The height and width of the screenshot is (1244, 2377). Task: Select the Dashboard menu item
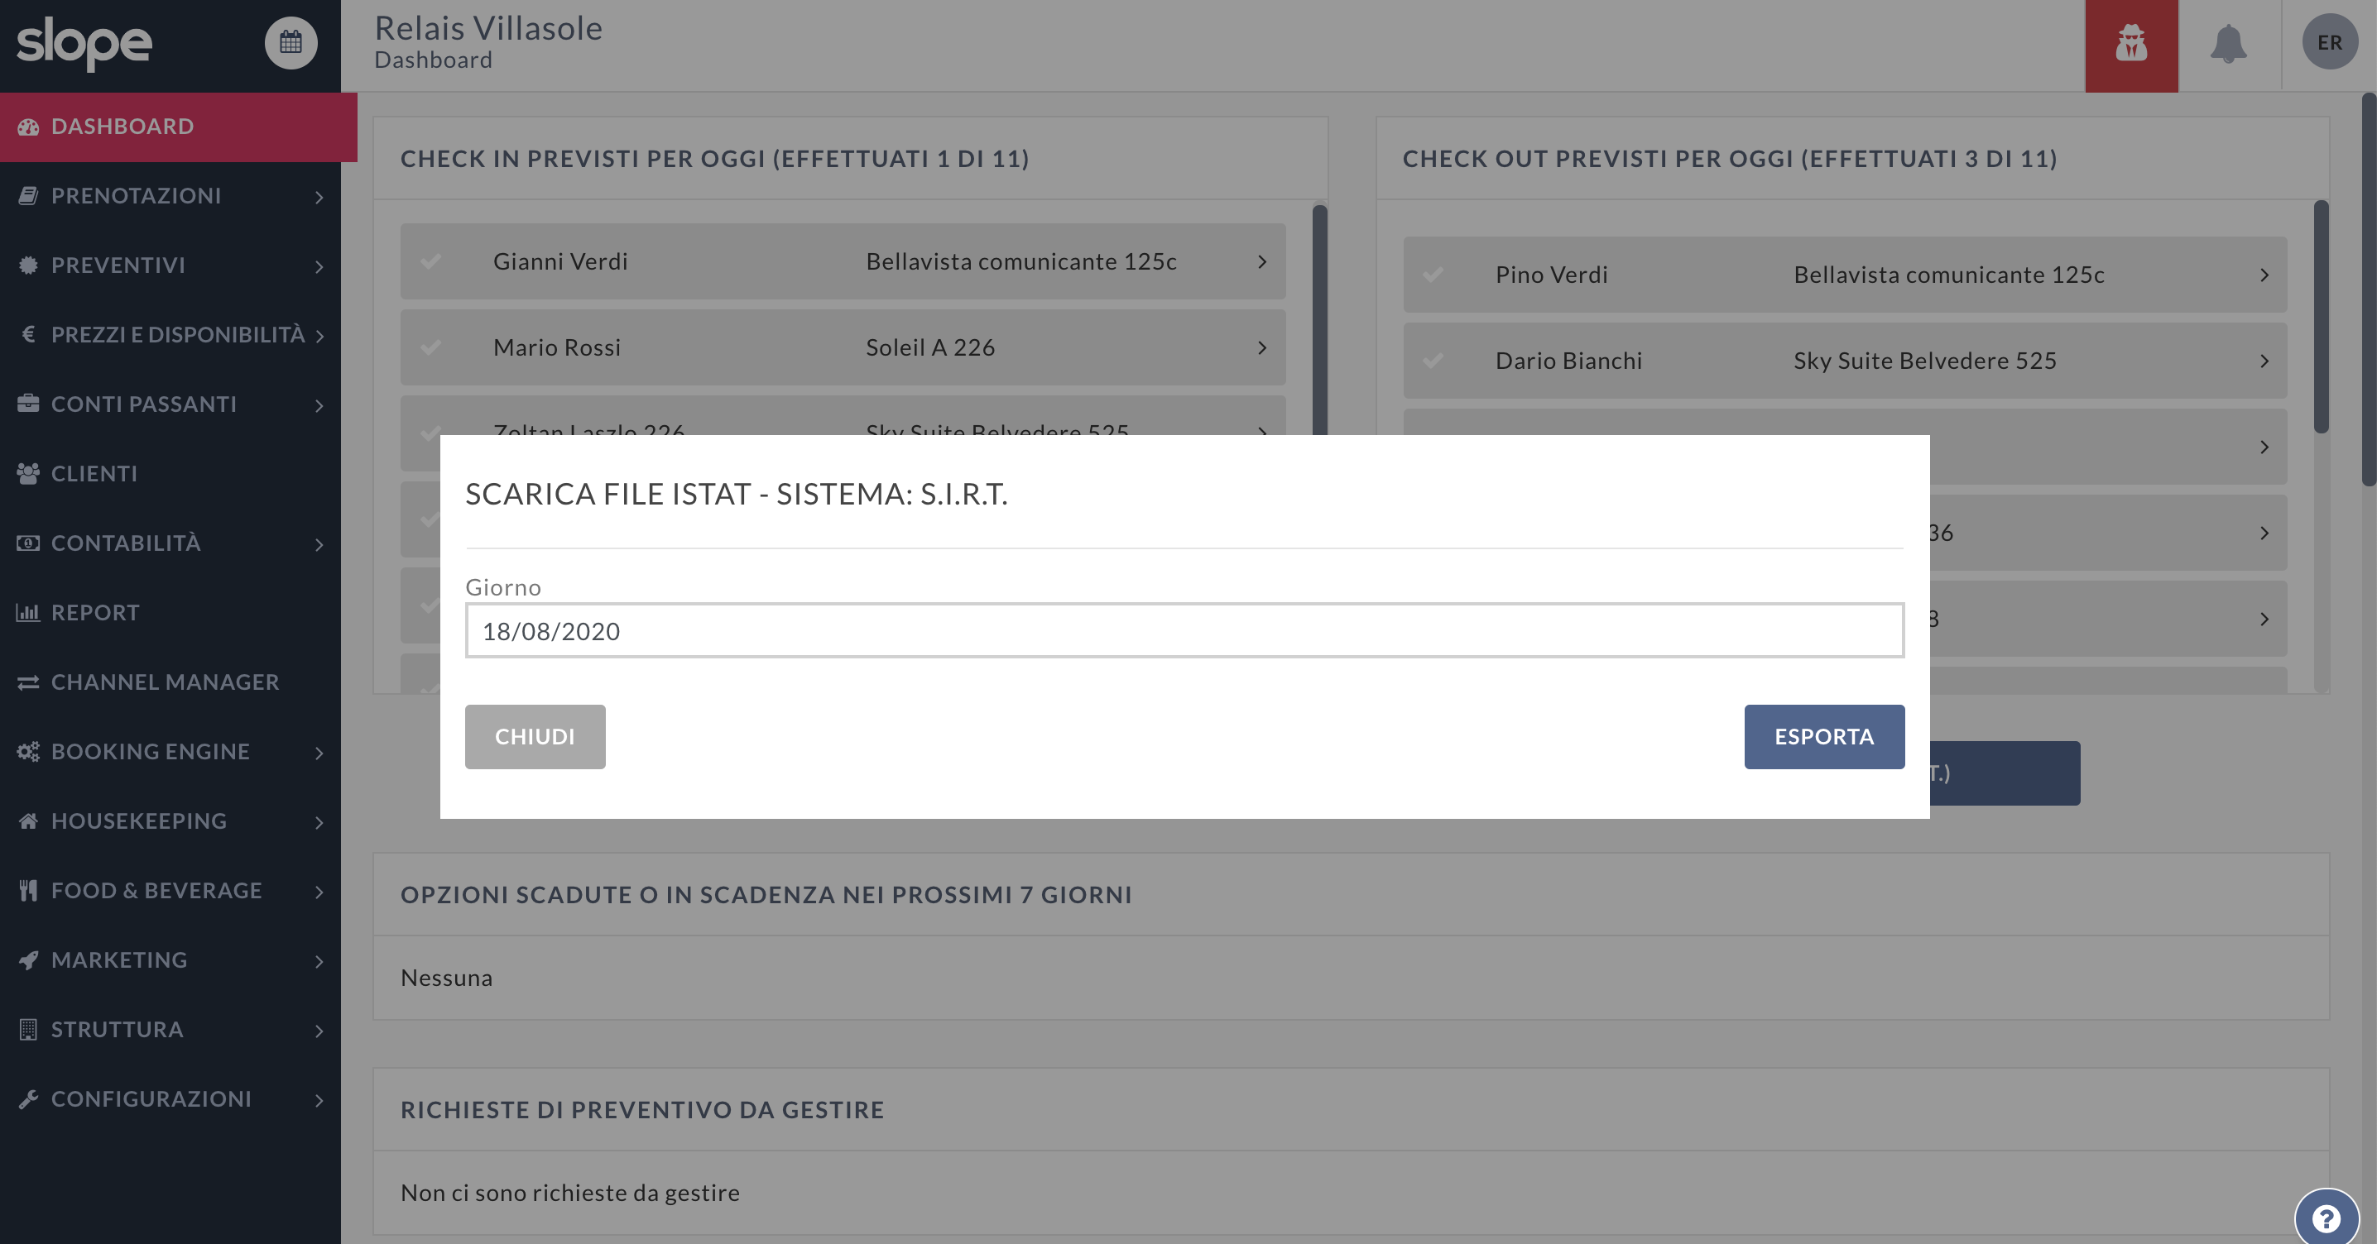coord(122,127)
